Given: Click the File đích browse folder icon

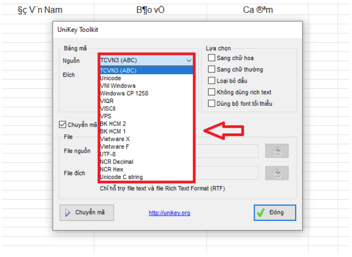Looking at the screenshot, I should (x=277, y=173).
